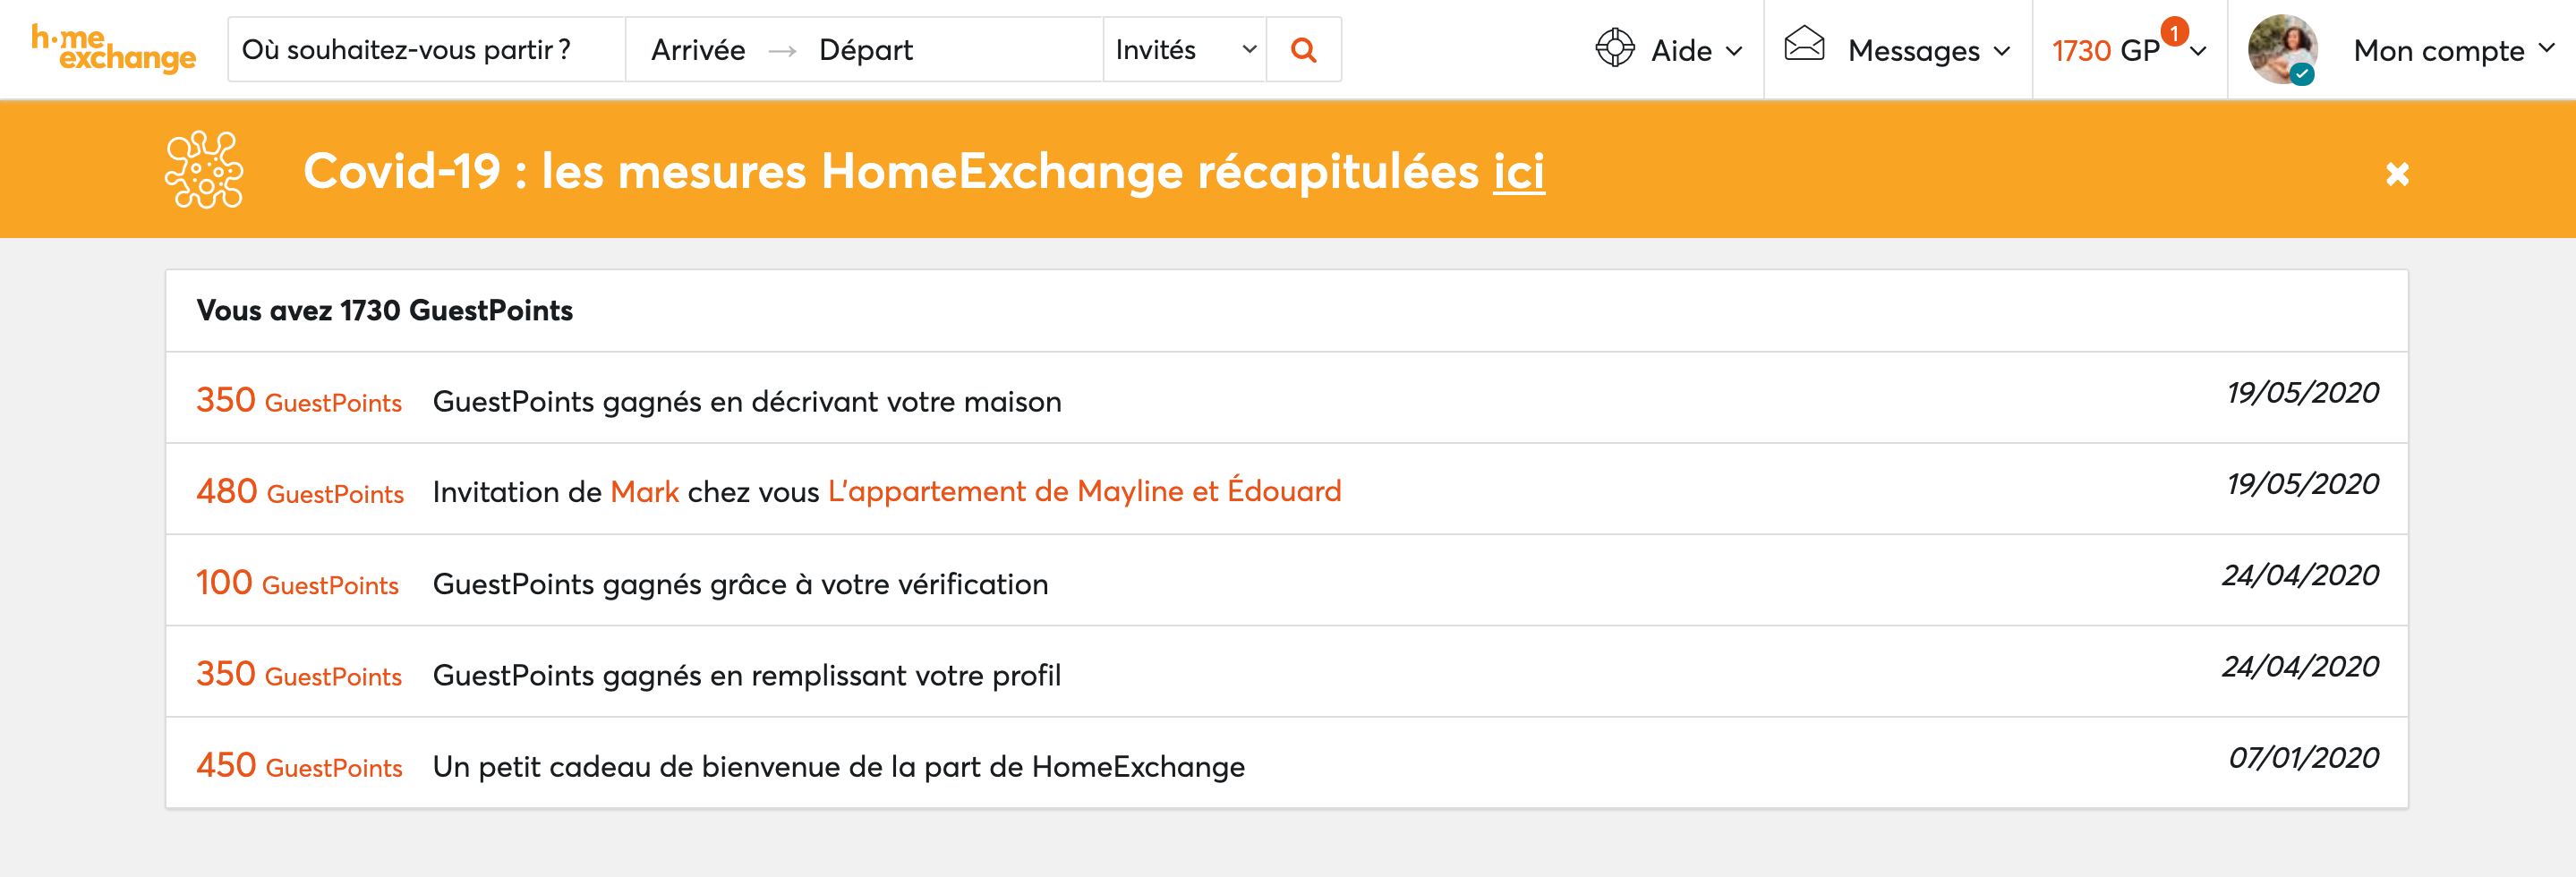Open the Messages menu item
The image size is (2576, 877).
pyautogui.click(x=1913, y=51)
